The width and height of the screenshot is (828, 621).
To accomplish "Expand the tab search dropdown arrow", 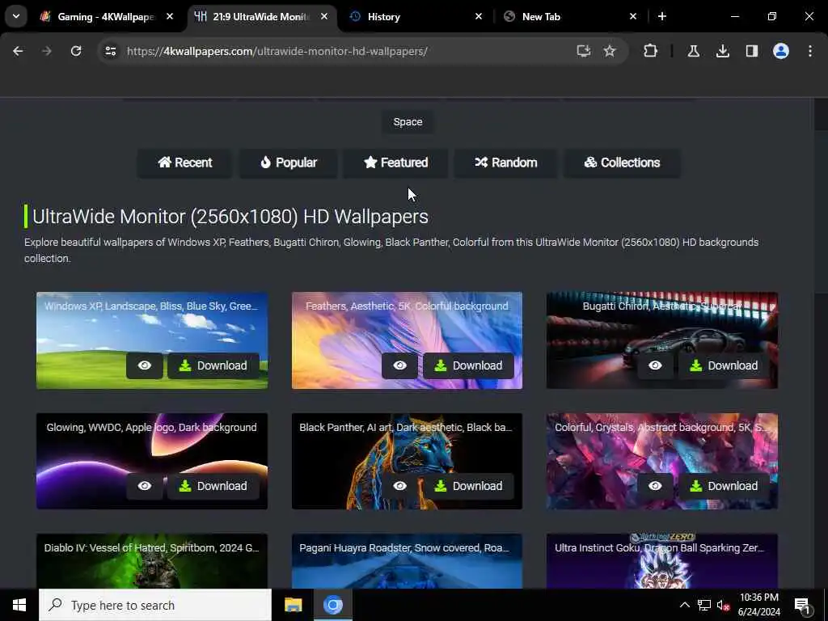I will click(x=16, y=16).
